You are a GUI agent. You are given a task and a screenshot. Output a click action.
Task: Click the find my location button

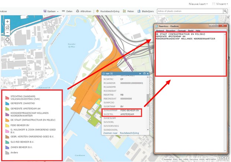pos(7,39)
